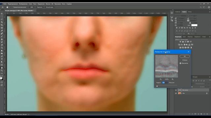Zoom in the Gaussian blur preview
The height and width of the screenshot is (118, 211).
coord(172,79)
